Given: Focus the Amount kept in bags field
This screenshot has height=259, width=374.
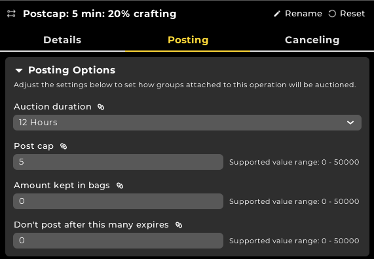Looking at the screenshot, I should [x=118, y=201].
